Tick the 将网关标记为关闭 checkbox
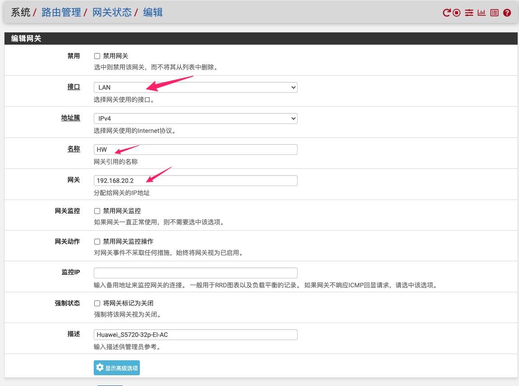This screenshot has width=519, height=386. [x=97, y=304]
